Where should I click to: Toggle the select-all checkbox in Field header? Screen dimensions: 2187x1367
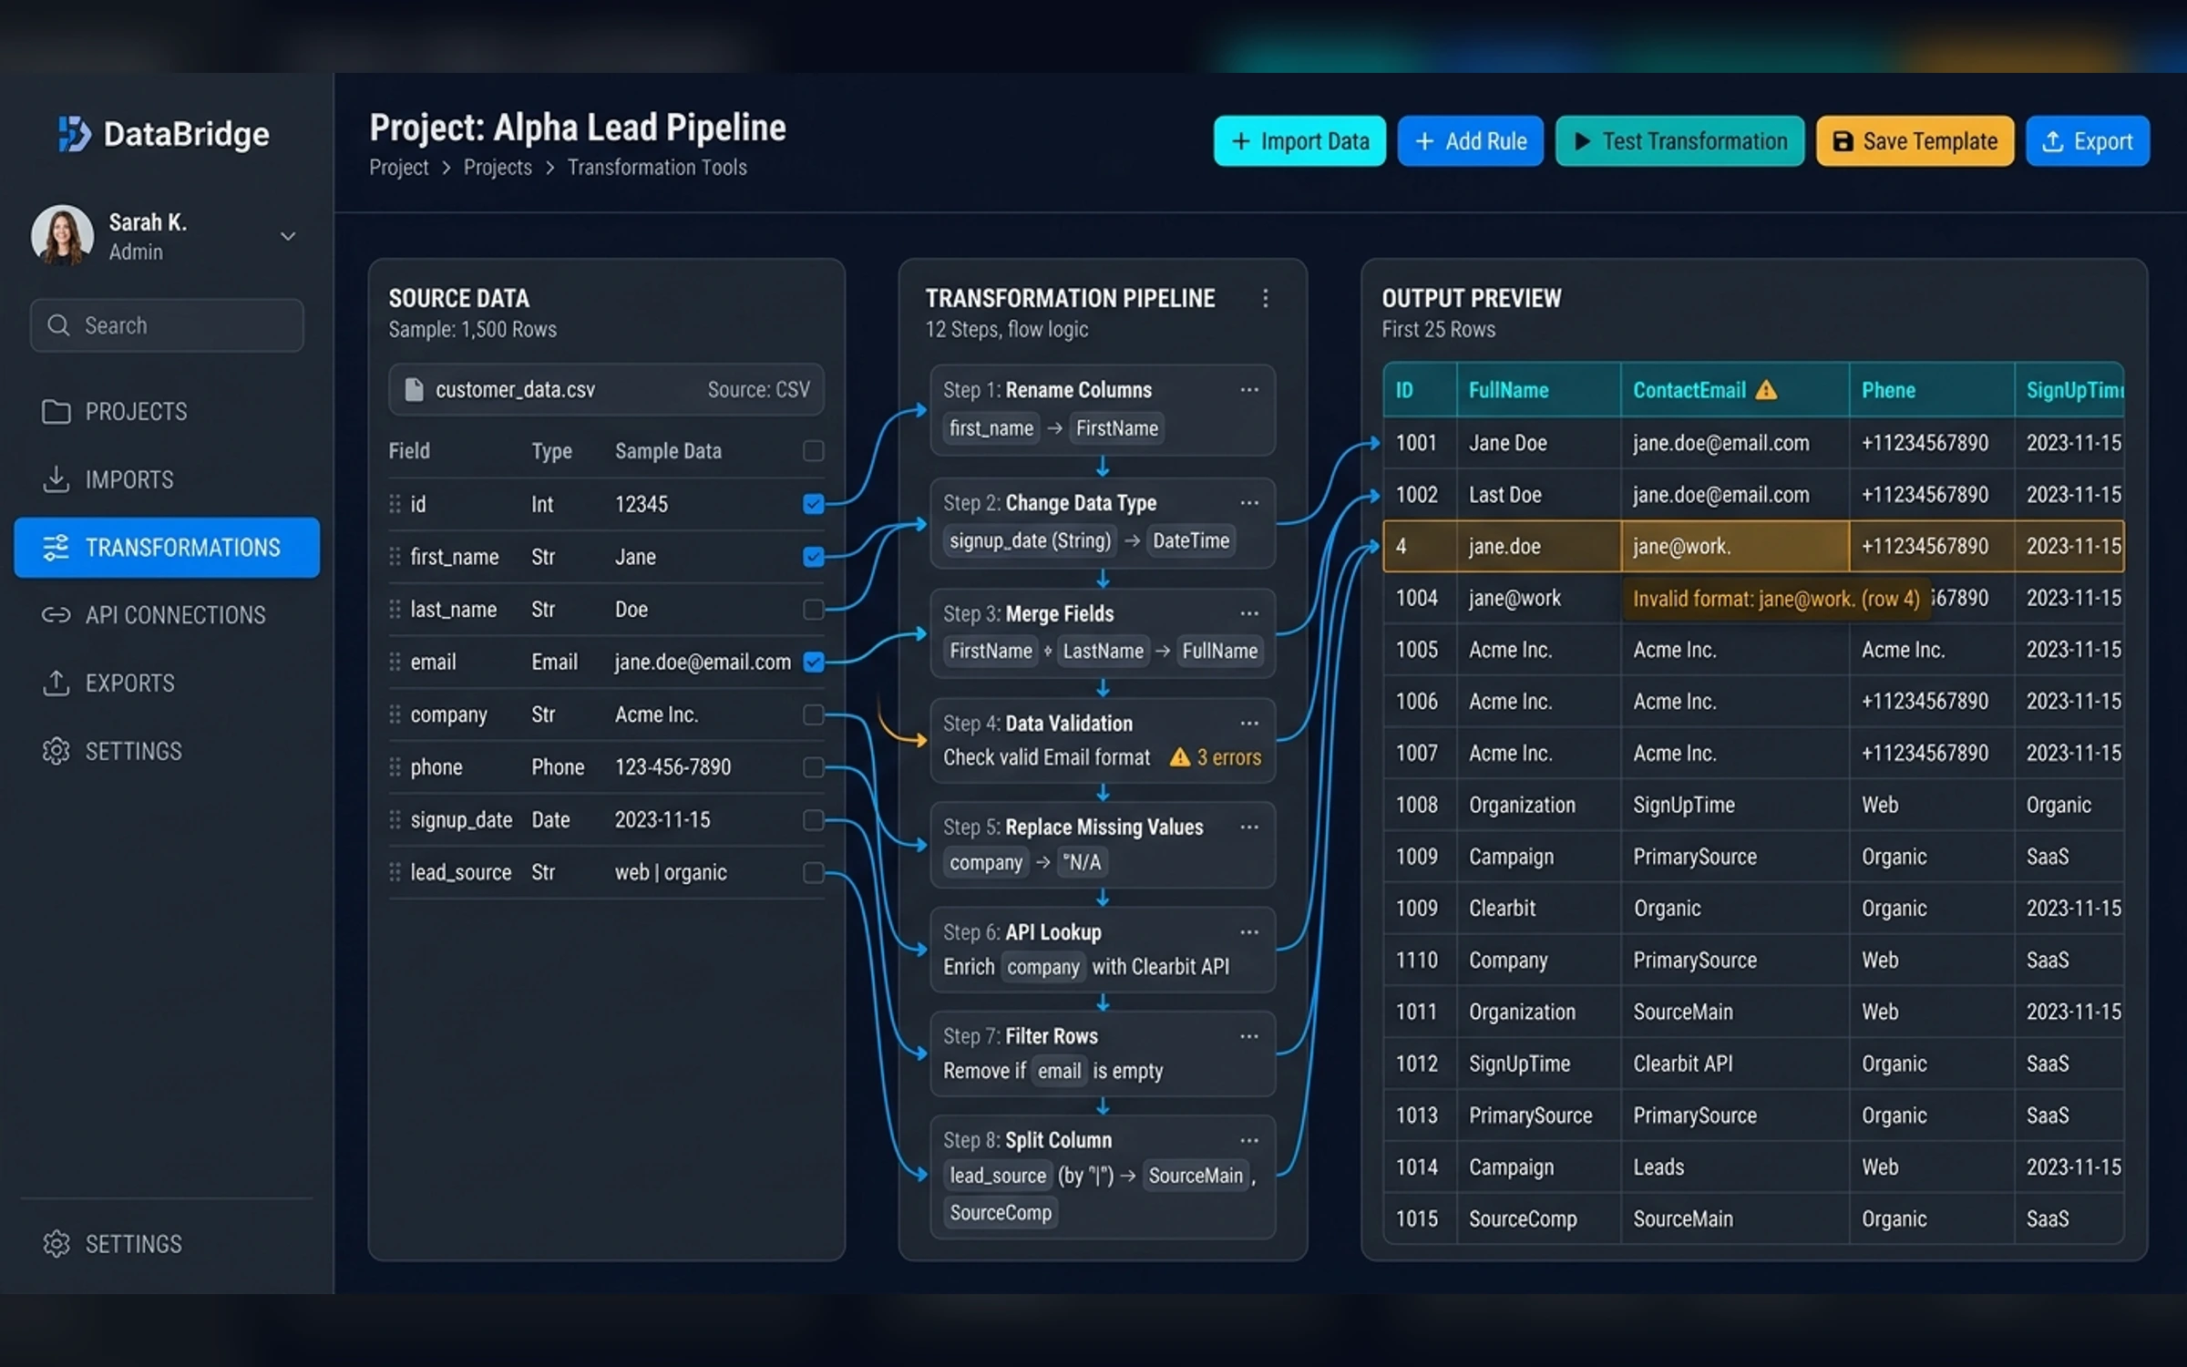coord(814,451)
